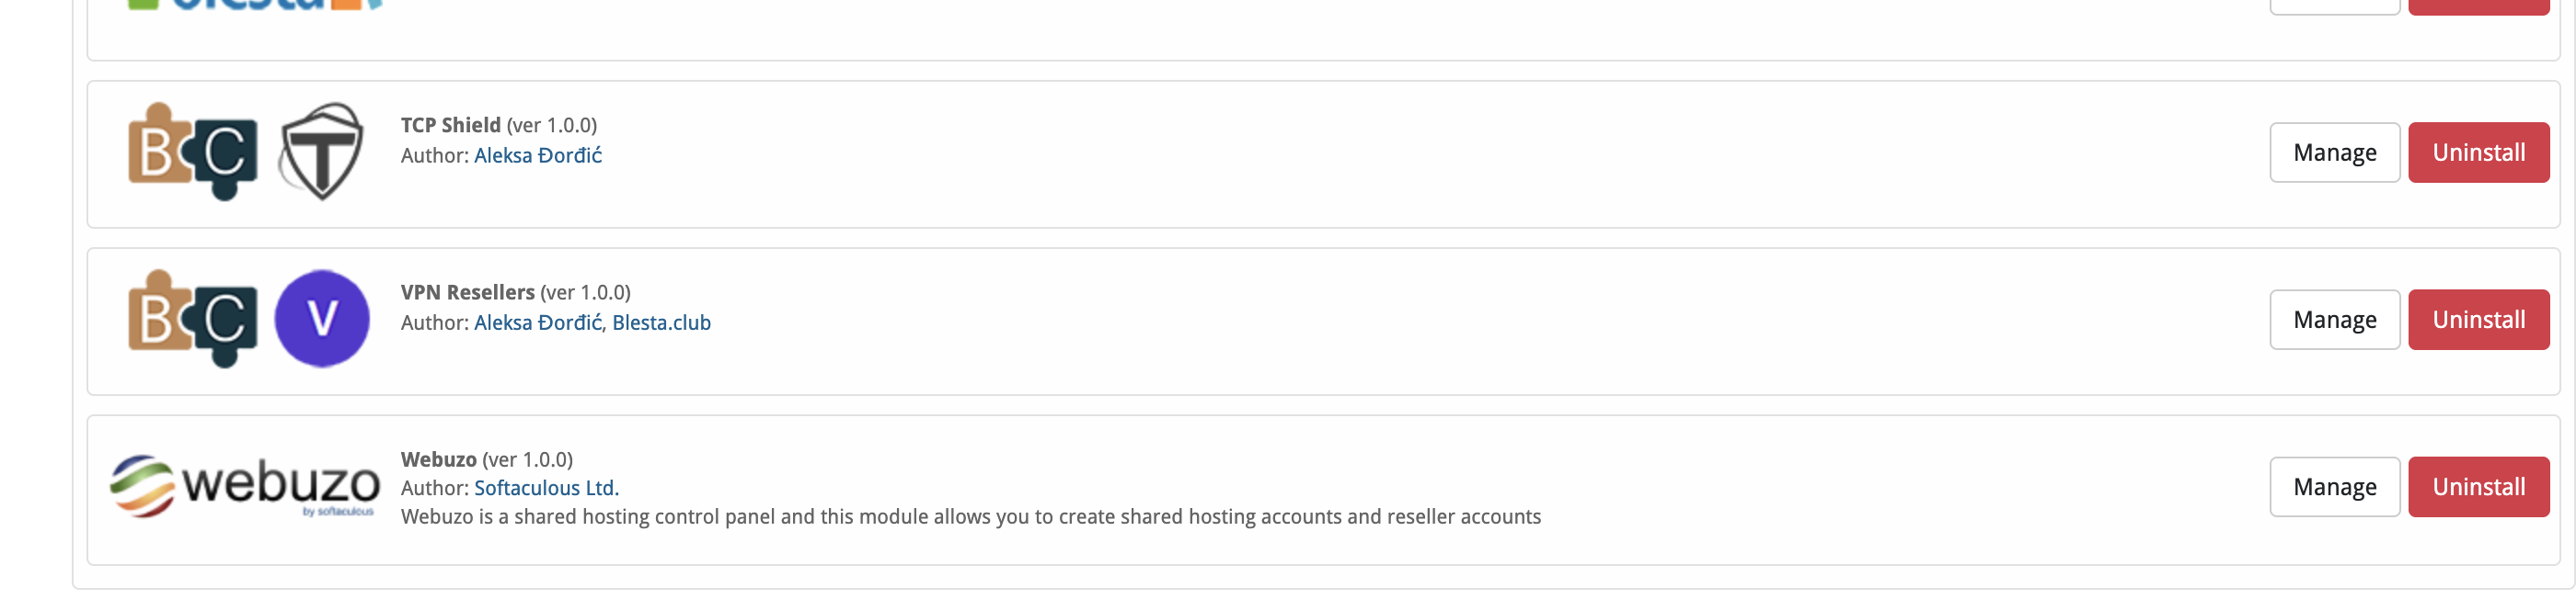Open TCP Shield author Aleksa Đorđić link
Screen dimensions: 2576x599
coord(538,156)
